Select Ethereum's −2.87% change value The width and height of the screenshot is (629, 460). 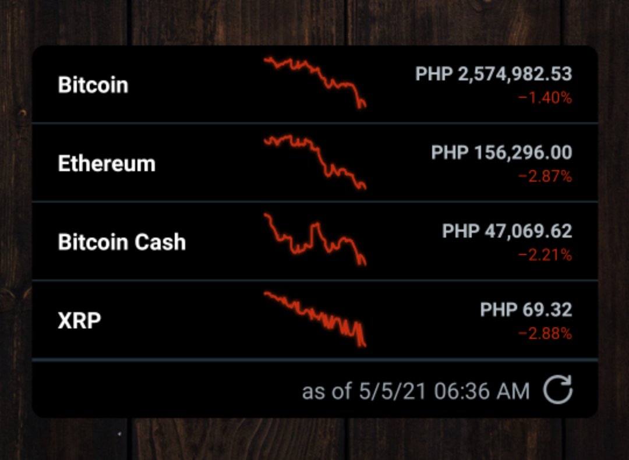pos(545,176)
